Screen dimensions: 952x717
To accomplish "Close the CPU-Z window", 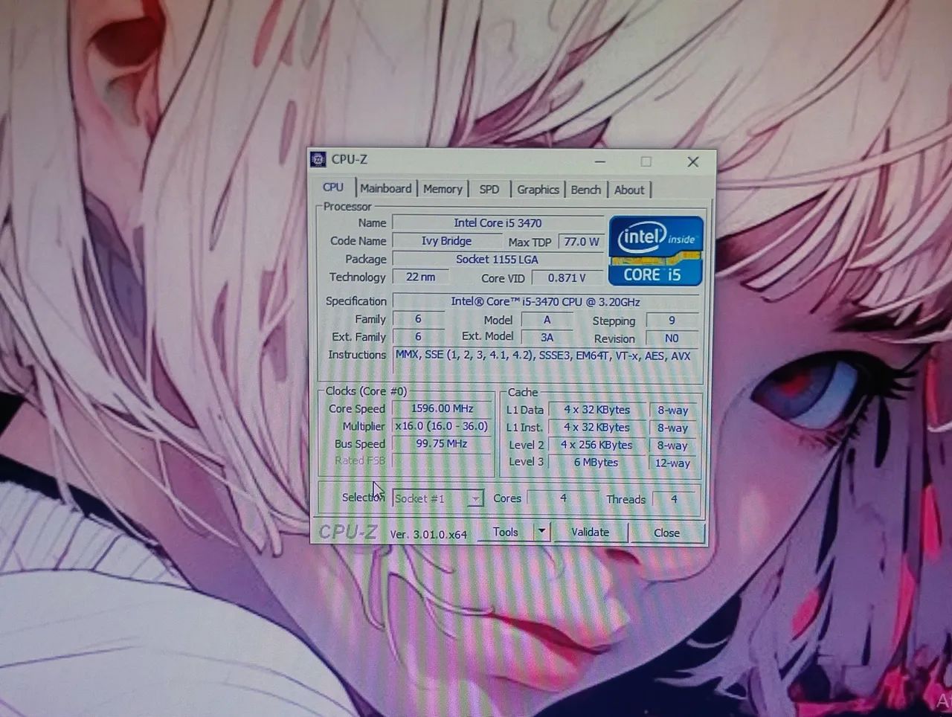I will (692, 161).
